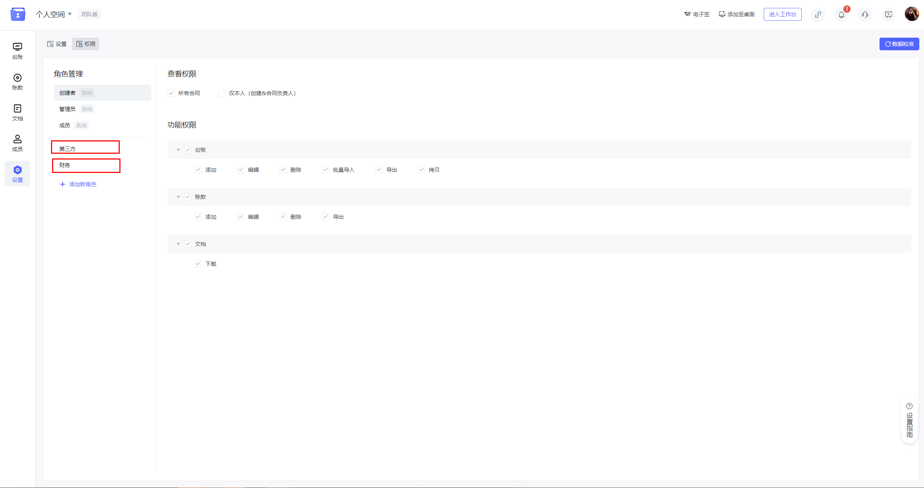Toggle the 批量导入 checkbox under 台账
924x488 pixels.
pyautogui.click(x=326, y=170)
